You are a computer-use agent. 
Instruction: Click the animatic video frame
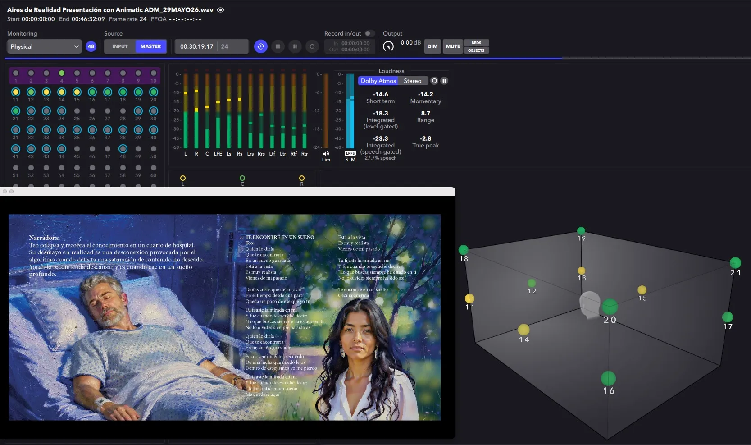coord(225,317)
